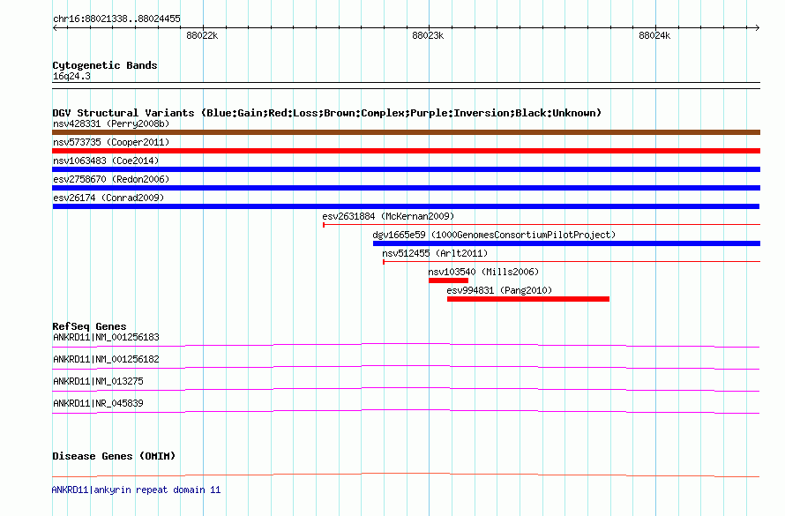Click the ANKRD11|NM_013275 transcript label
The width and height of the screenshot is (785, 516).
[98, 381]
